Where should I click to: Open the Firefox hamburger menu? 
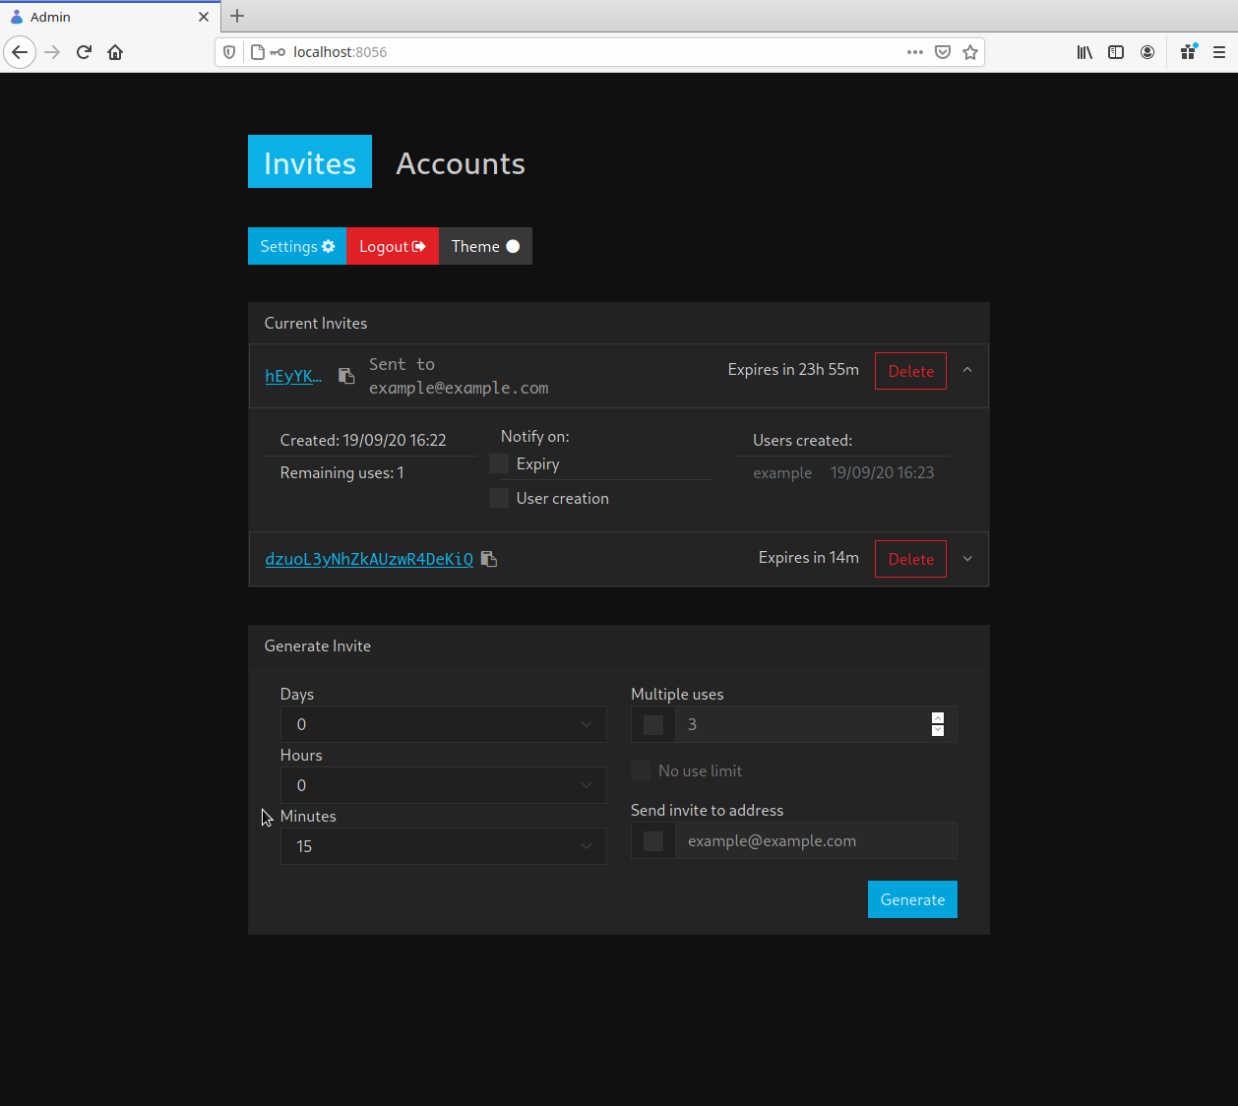point(1219,52)
